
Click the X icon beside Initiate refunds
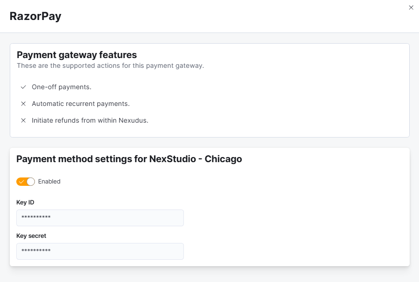coord(24,120)
